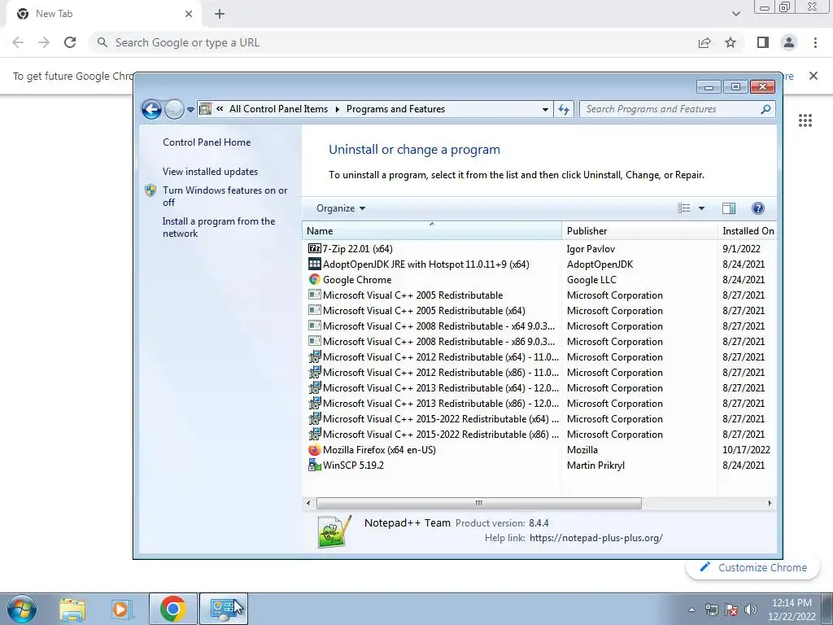This screenshot has height=625, width=833.
Task: Launch Windows Media Player from taskbar
Action: pos(121,610)
